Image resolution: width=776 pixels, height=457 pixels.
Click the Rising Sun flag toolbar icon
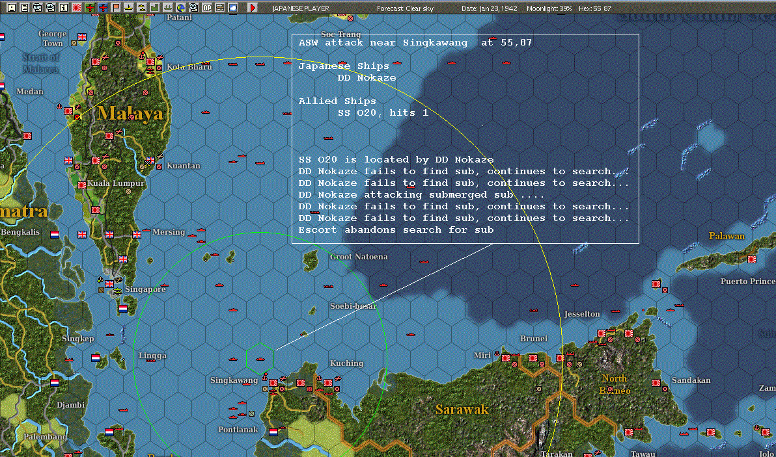point(77,7)
